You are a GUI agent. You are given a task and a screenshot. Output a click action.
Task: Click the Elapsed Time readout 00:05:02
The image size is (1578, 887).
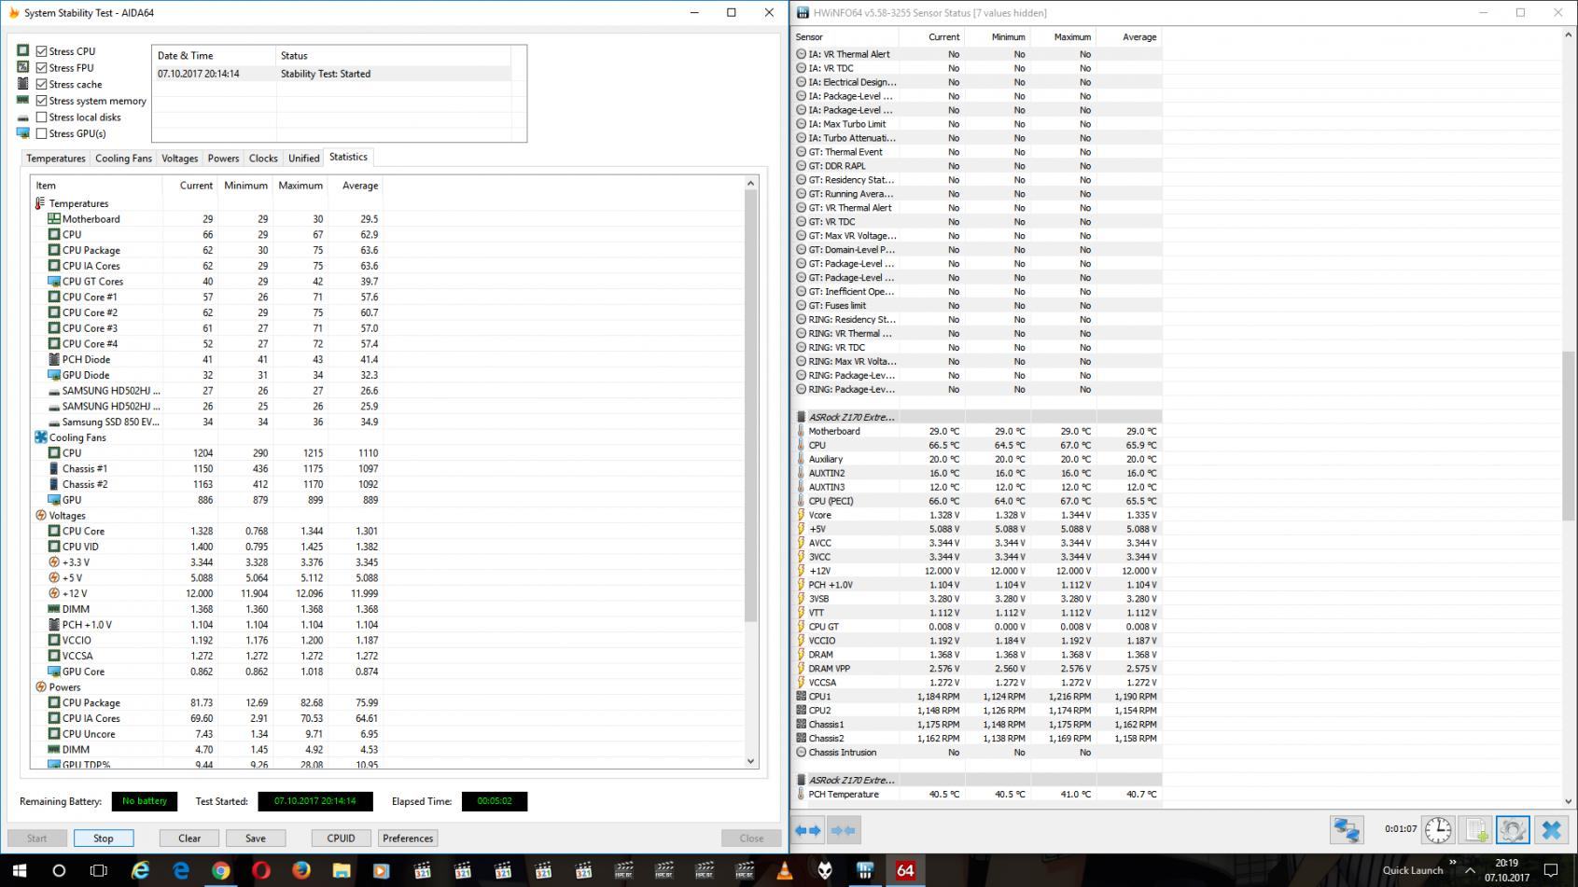(x=495, y=801)
